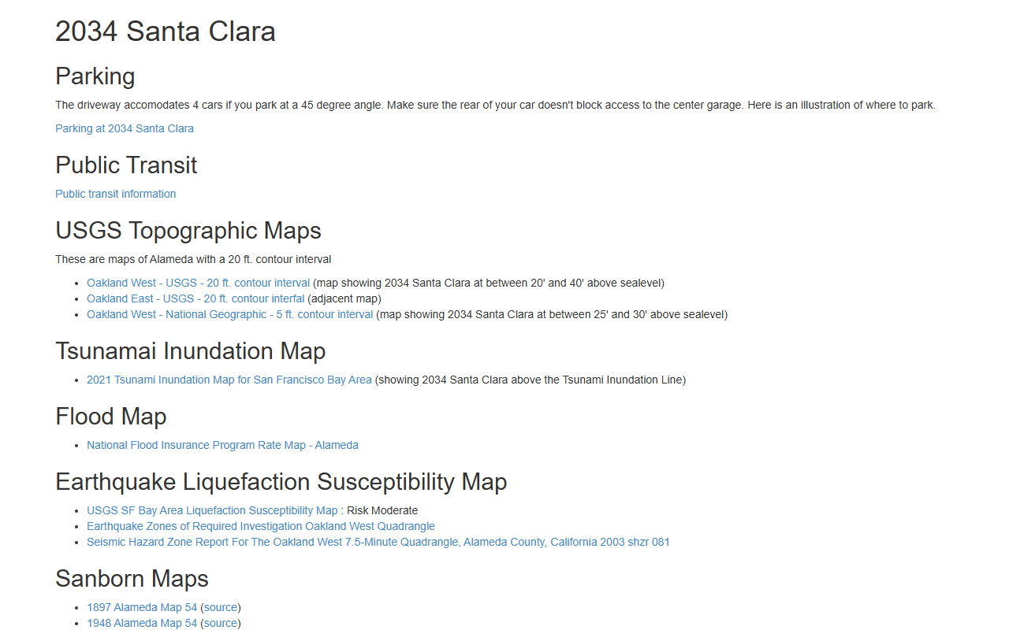Click the '20 ft. contour interval' description sentence
The height and width of the screenshot is (630, 1009).
(x=193, y=259)
